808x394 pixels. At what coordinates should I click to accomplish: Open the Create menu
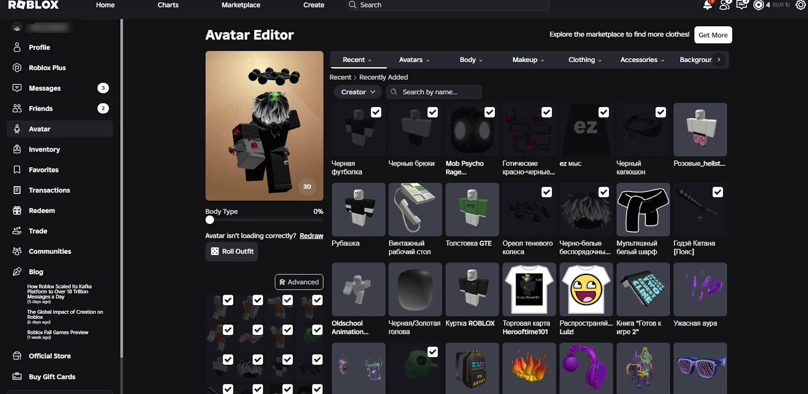coord(314,5)
